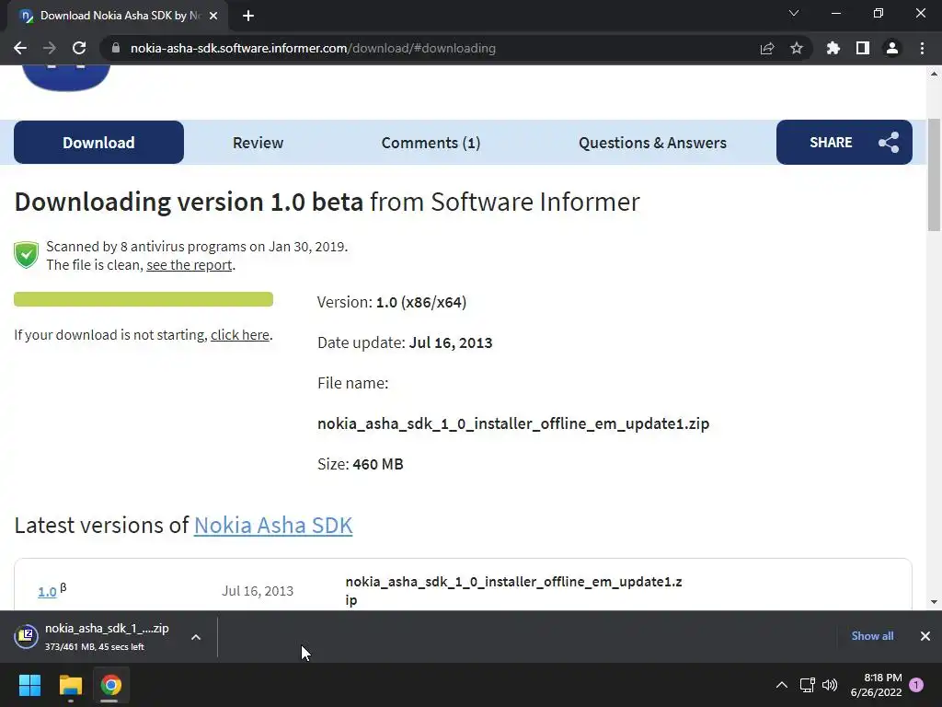Viewport: 942px width, 707px height.
Task: View site info via the lock icon
Action: click(116, 48)
